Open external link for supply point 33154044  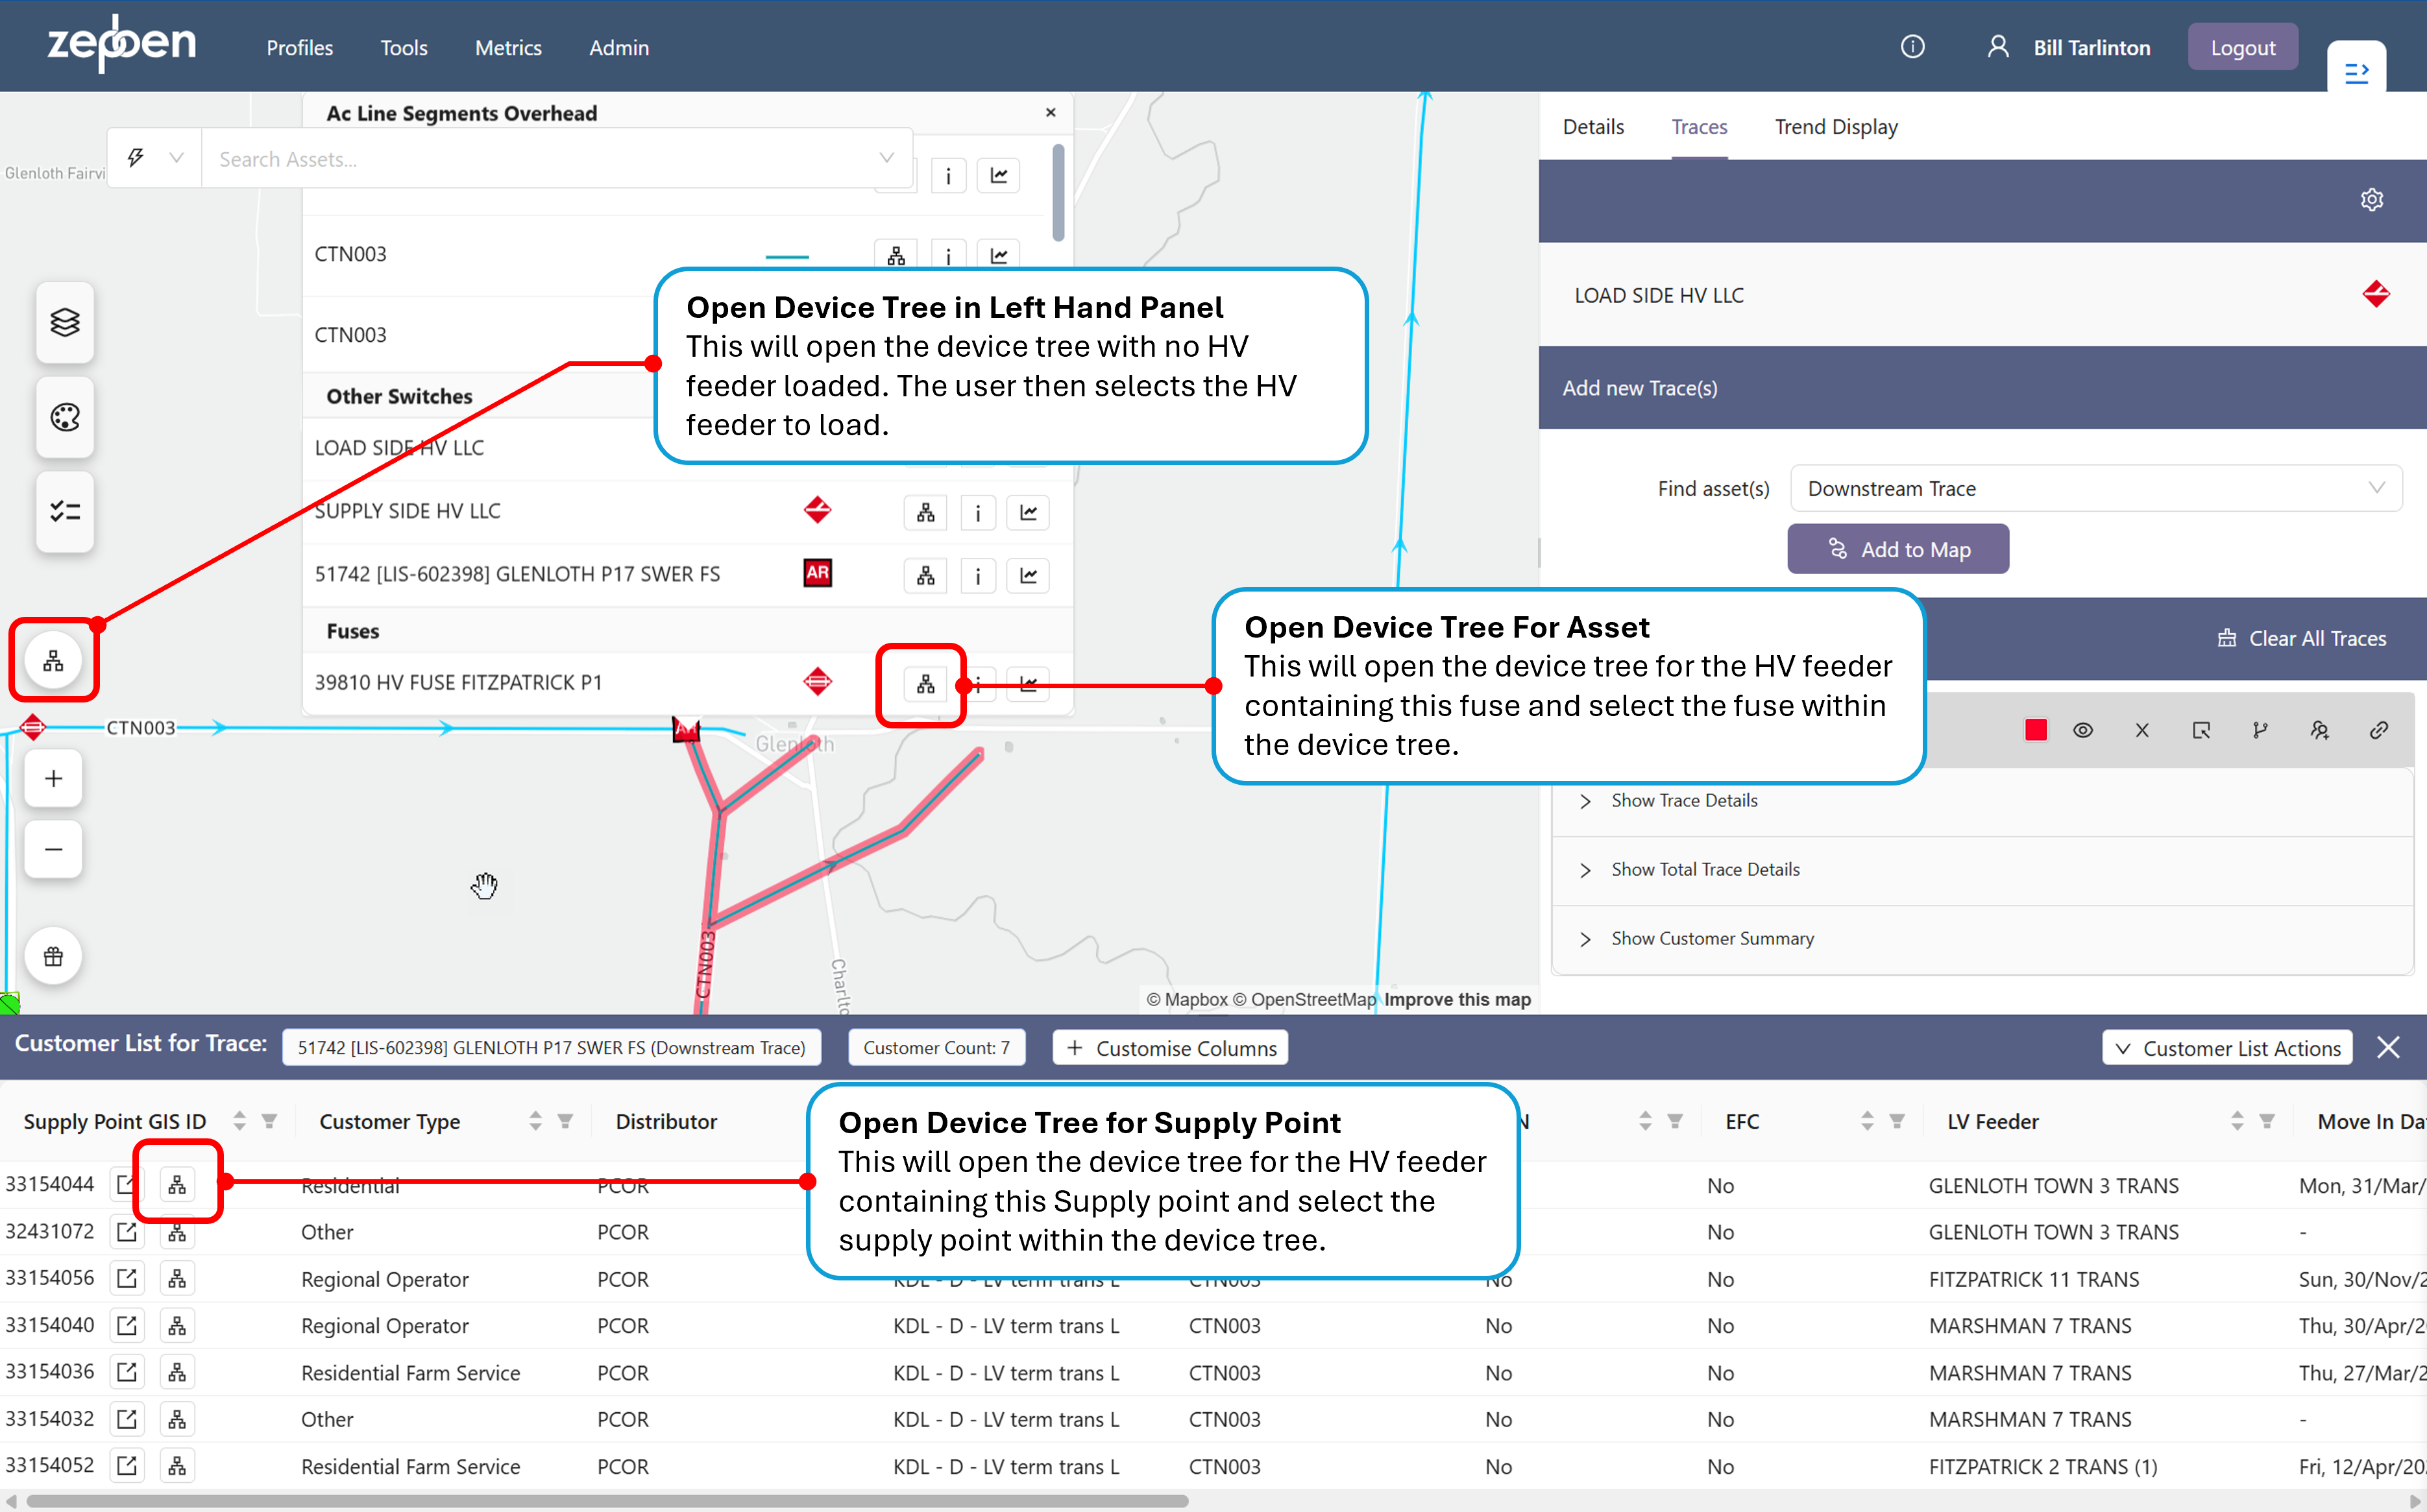(x=127, y=1184)
